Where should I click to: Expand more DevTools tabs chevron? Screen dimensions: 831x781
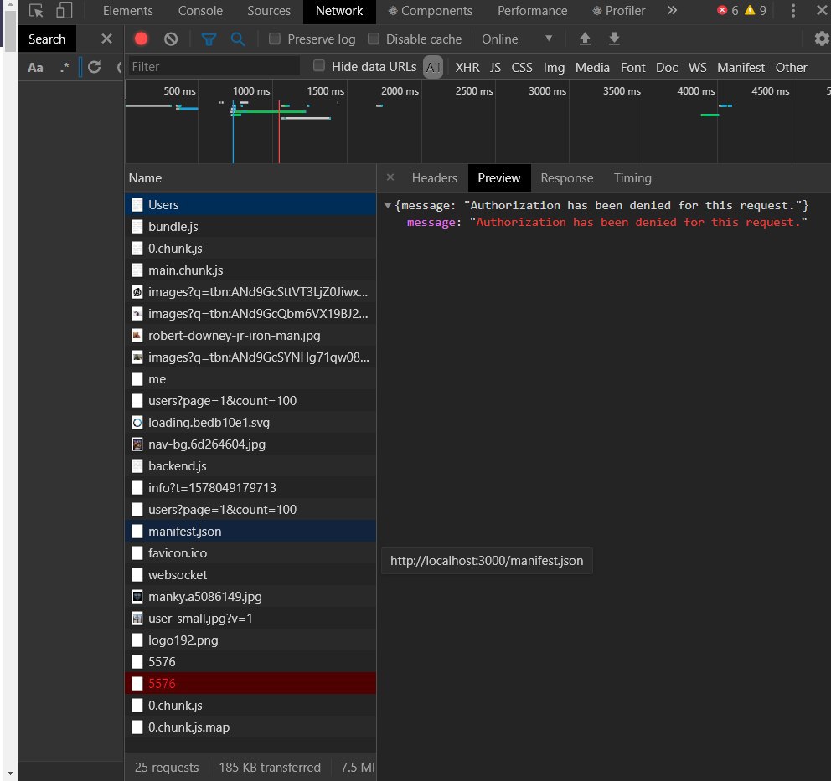(x=672, y=11)
